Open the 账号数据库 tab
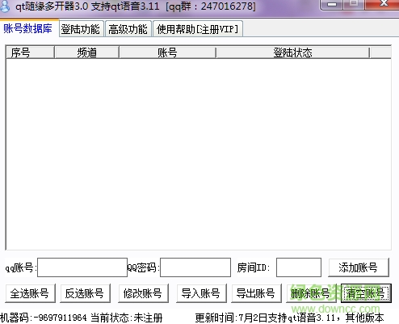This screenshot has height=324, width=399. (28, 28)
